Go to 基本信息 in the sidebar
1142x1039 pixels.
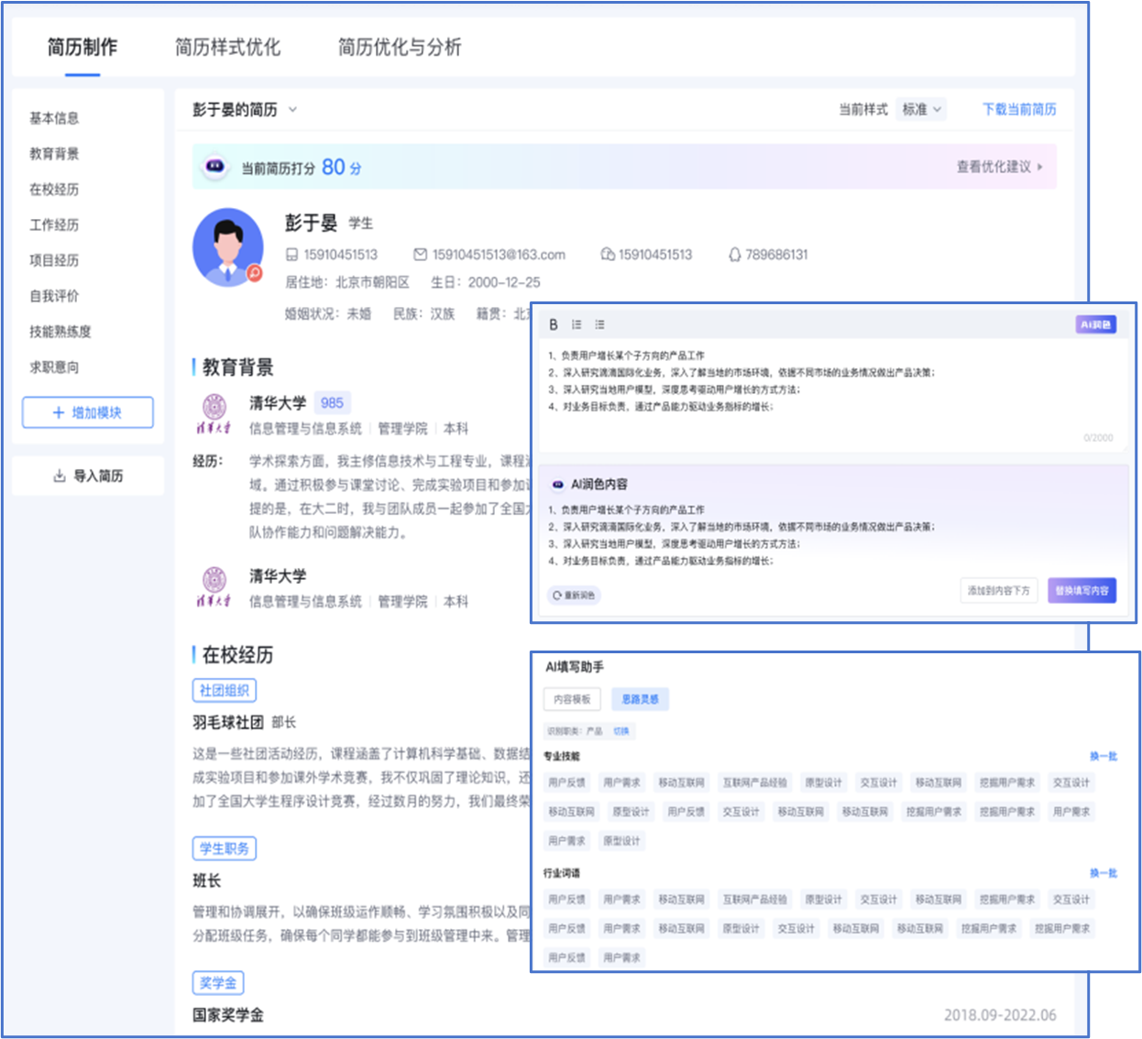[x=54, y=118]
